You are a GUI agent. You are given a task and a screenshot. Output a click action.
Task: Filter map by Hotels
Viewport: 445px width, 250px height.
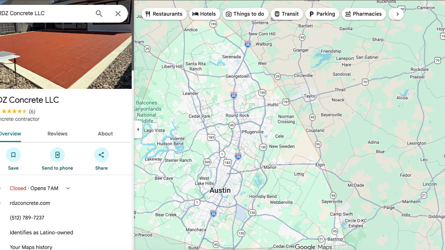pyautogui.click(x=205, y=14)
